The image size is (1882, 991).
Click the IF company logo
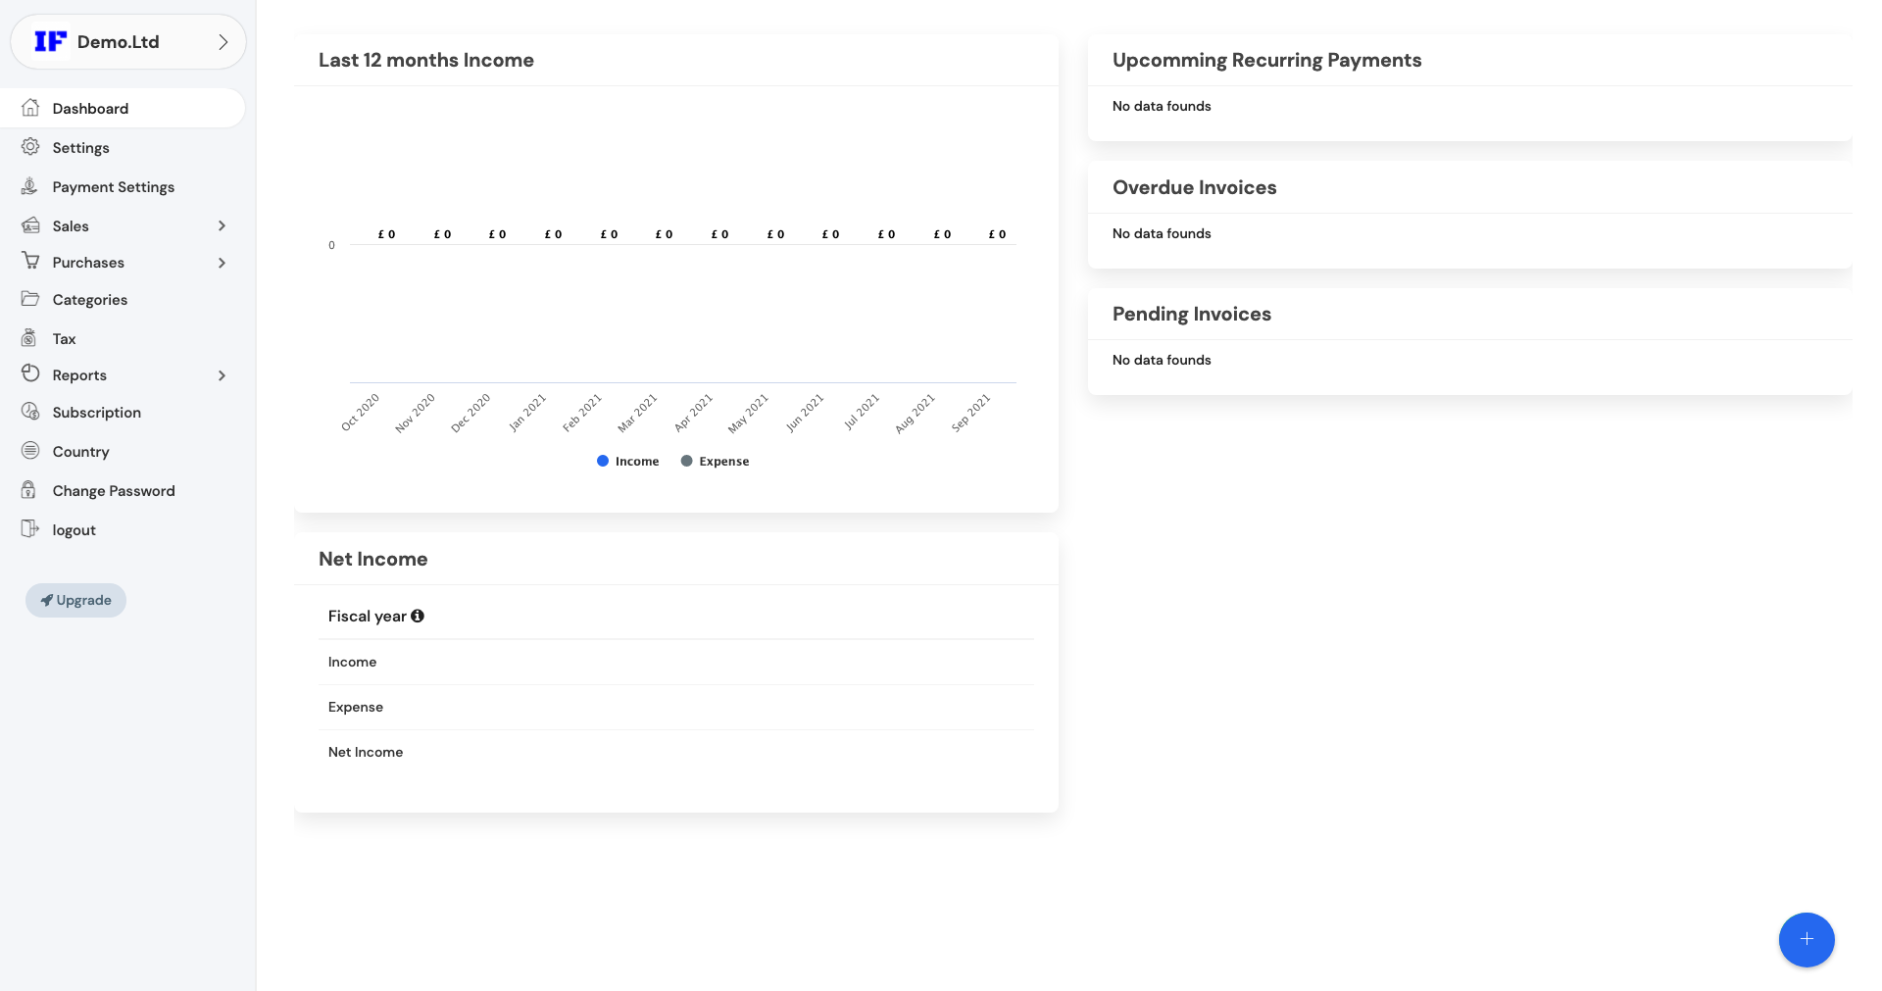coord(50,41)
